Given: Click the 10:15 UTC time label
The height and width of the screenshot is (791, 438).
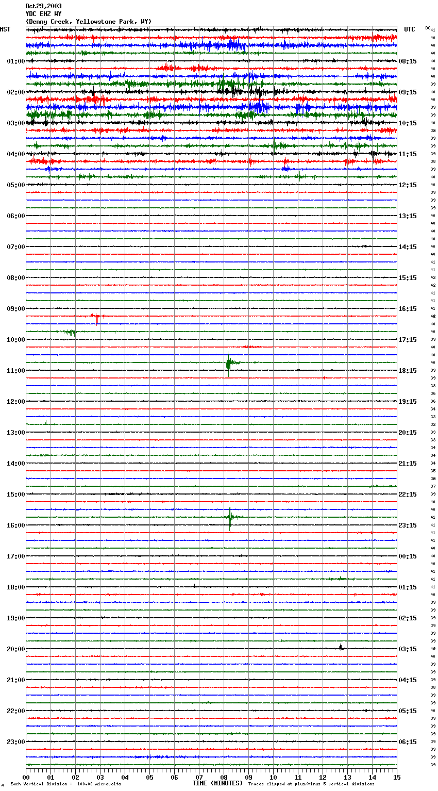Looking at the screenshot, I should click(408, 123).
